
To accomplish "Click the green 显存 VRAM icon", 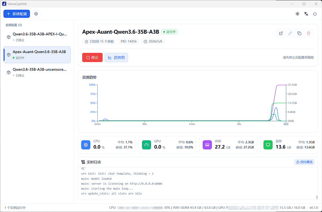I will [x=268, y=145].
